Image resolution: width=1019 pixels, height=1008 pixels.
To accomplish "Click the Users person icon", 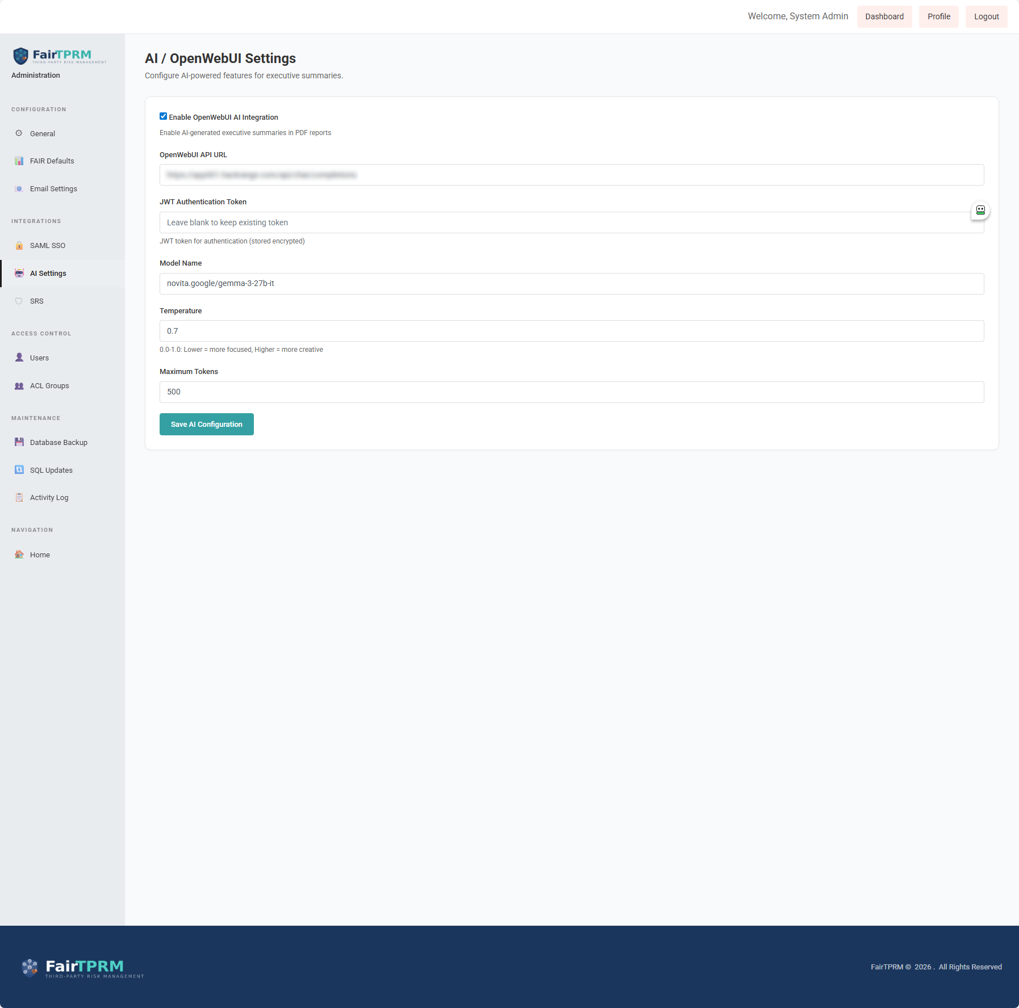I will coord(19,358).
